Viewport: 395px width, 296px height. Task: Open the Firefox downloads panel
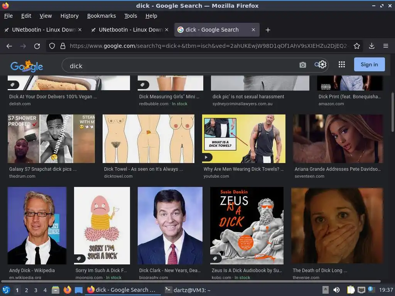coord(371,46)
